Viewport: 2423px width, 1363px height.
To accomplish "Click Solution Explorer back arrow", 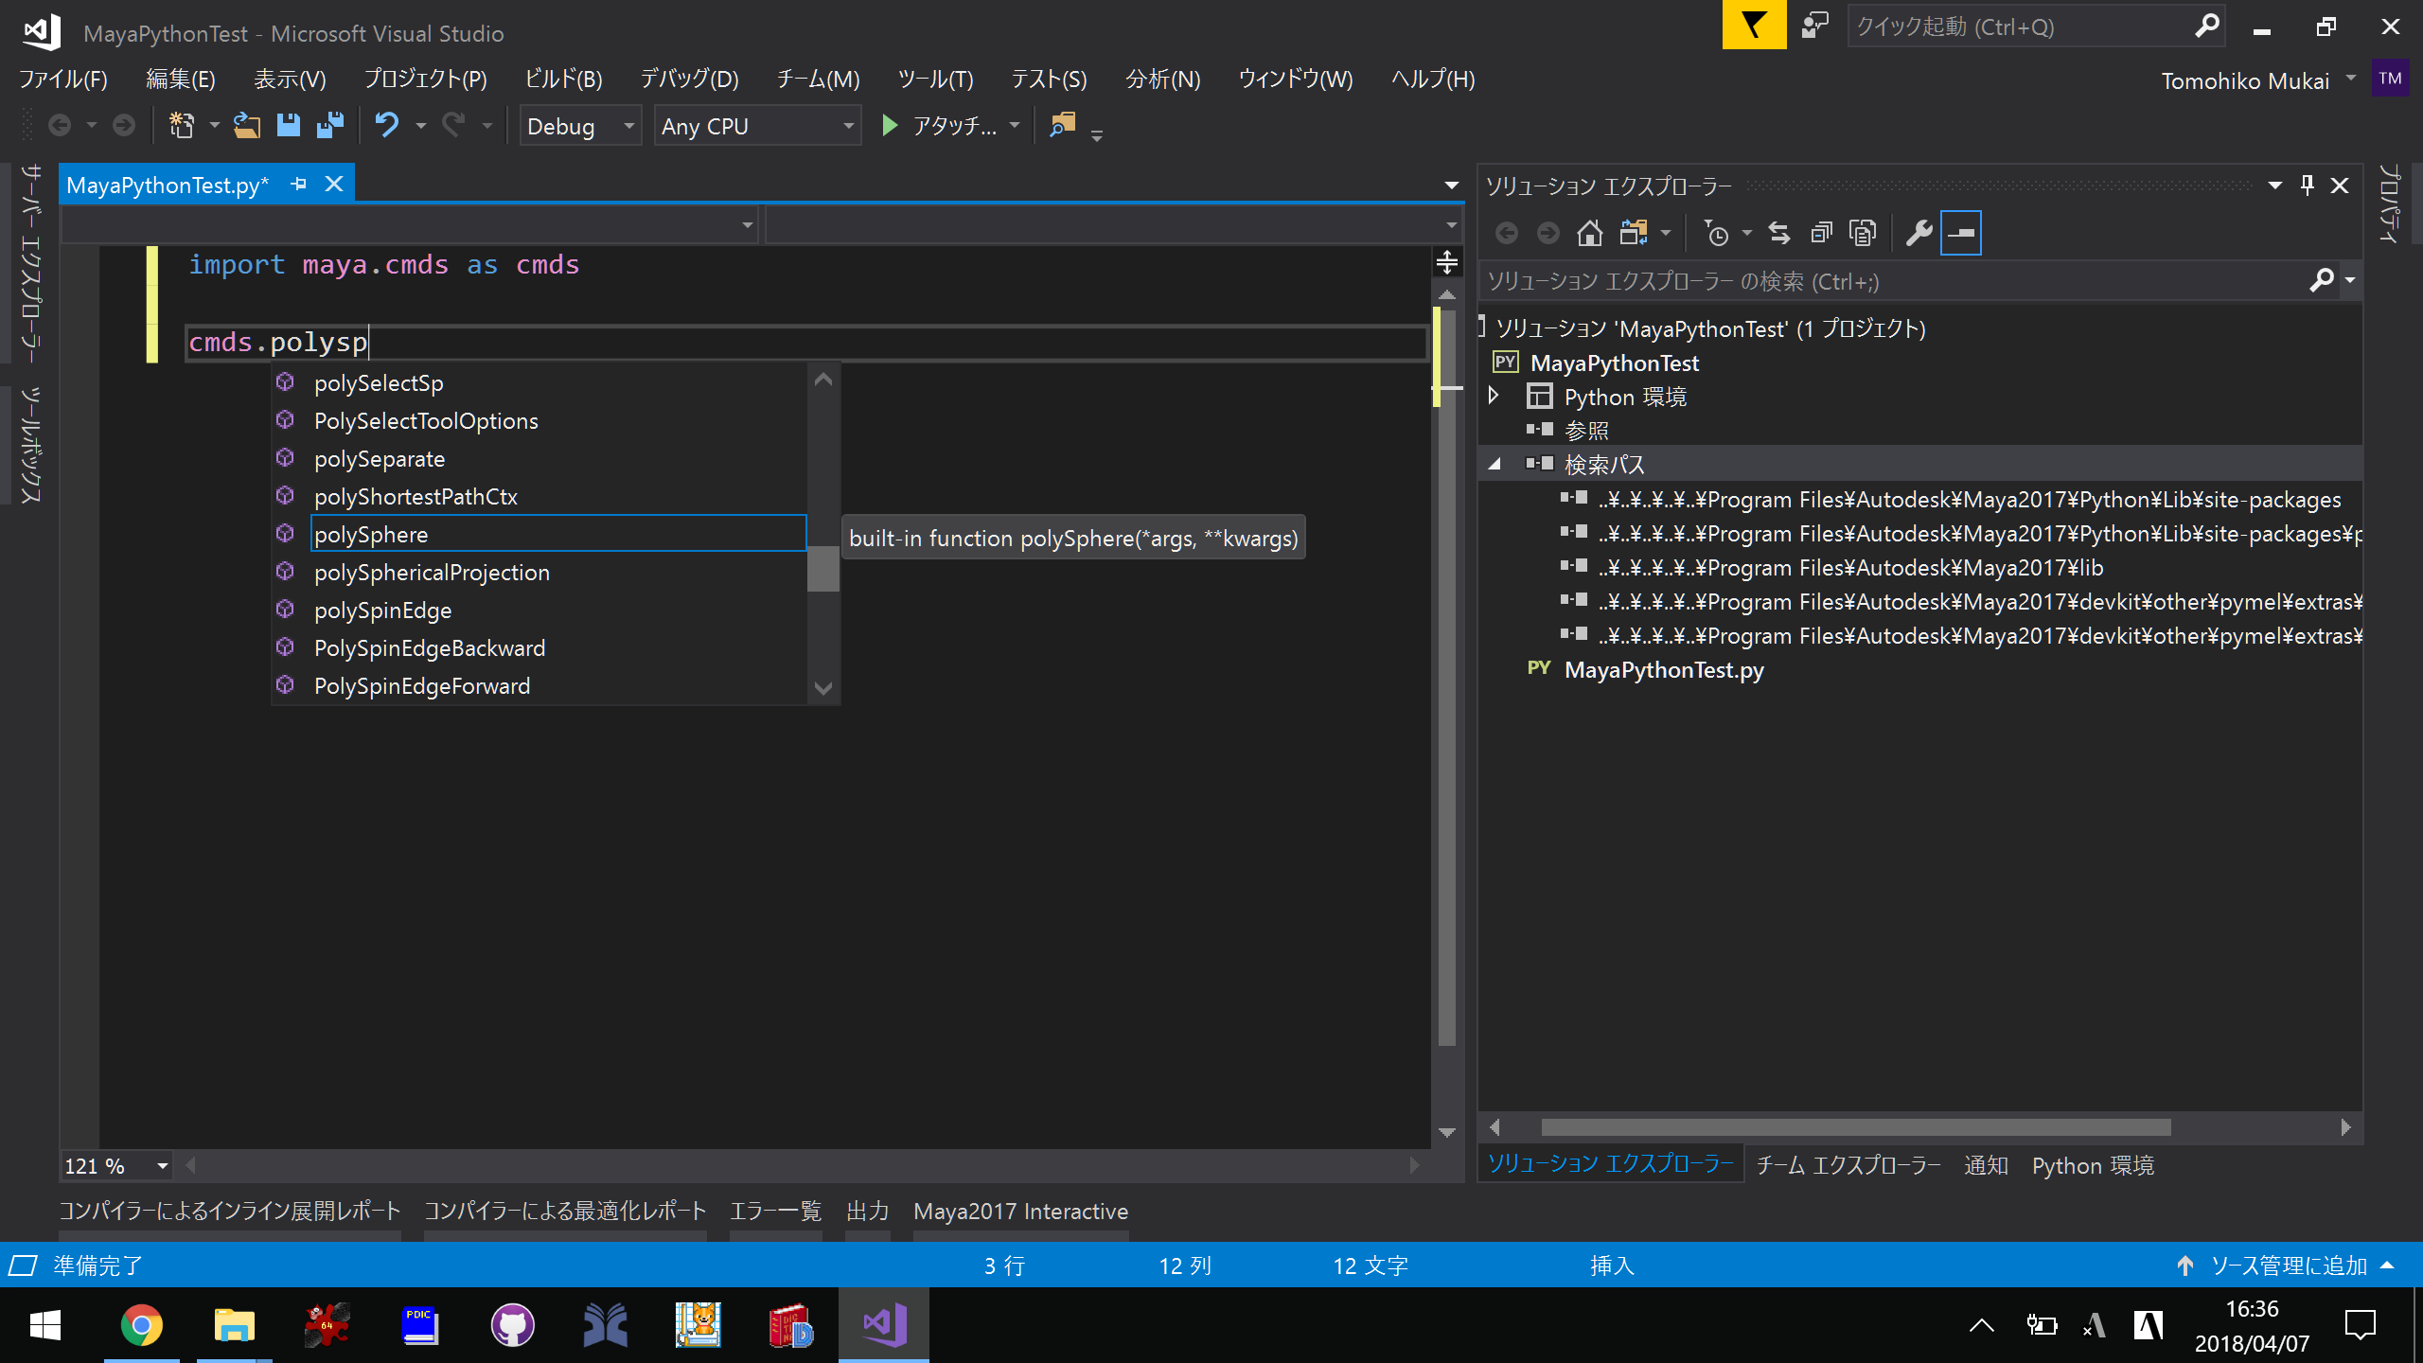I will (x=1507, y=233).
